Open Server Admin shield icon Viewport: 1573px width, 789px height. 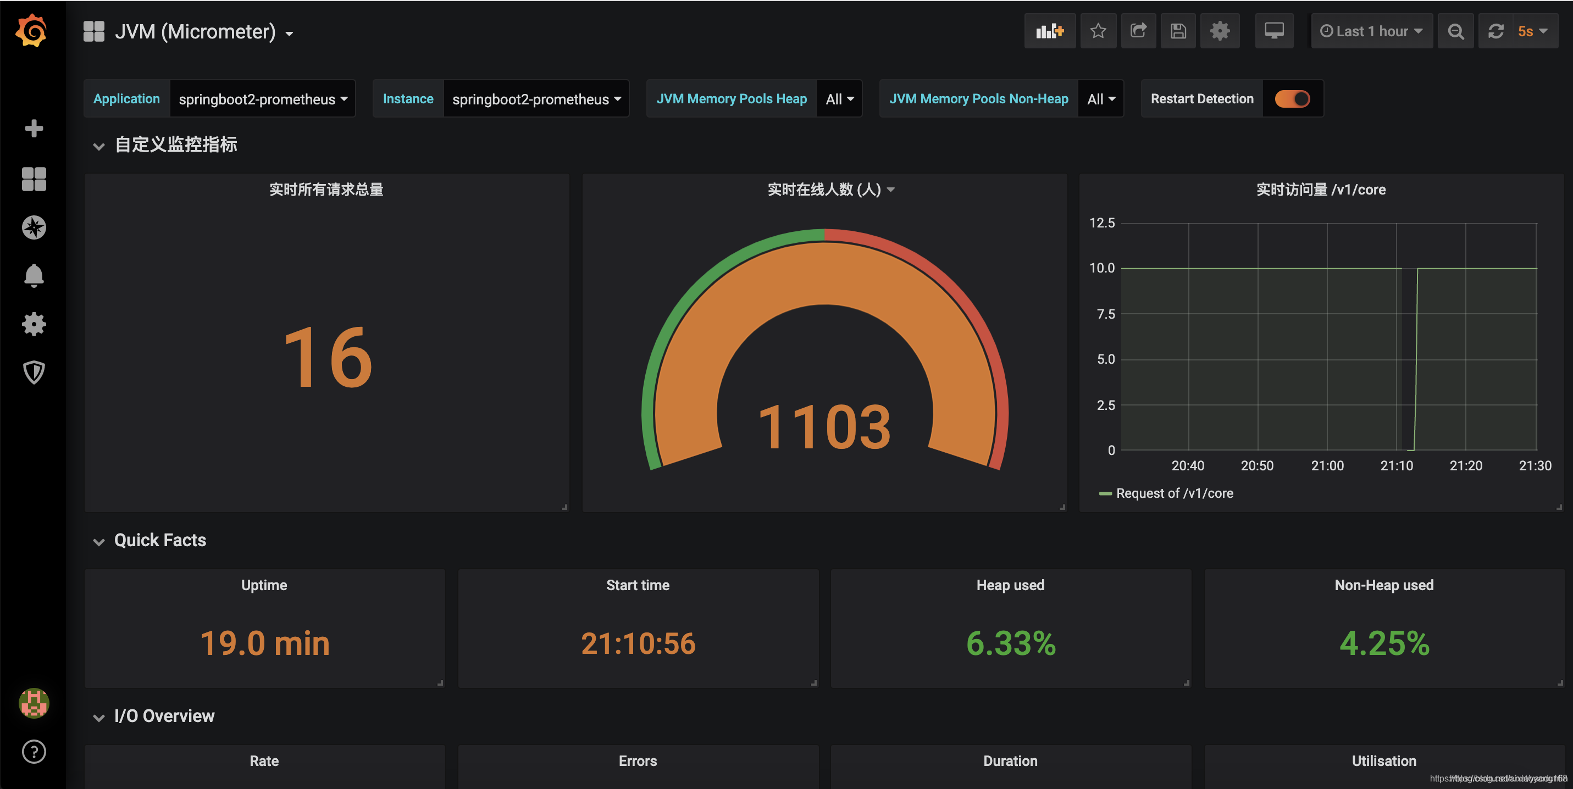(34, 372)
